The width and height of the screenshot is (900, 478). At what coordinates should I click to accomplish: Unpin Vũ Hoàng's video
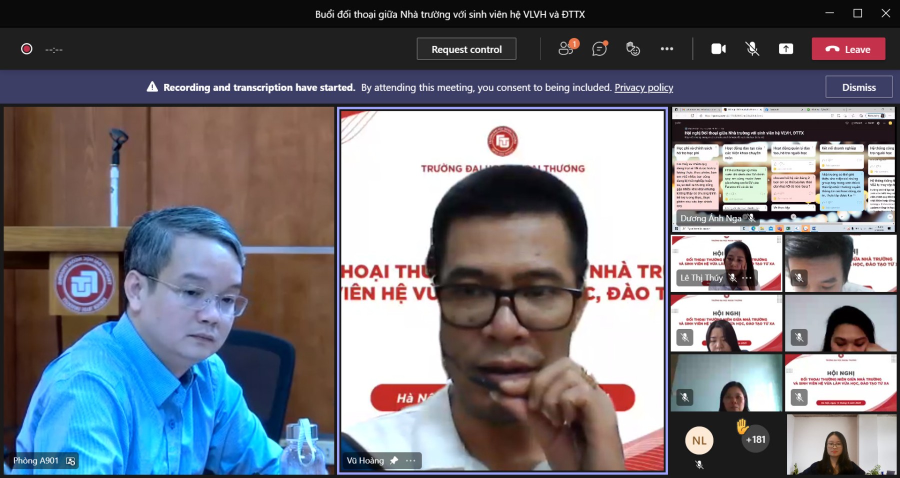click(x=394, y=460)
